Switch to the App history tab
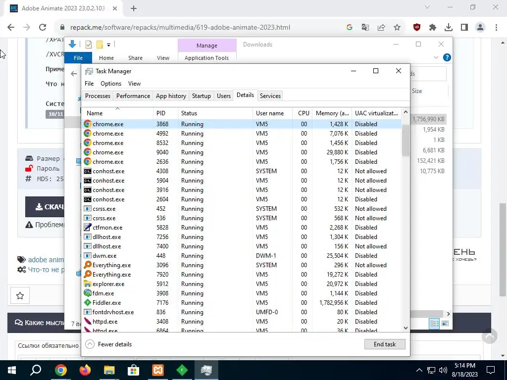 click(171, 96)
